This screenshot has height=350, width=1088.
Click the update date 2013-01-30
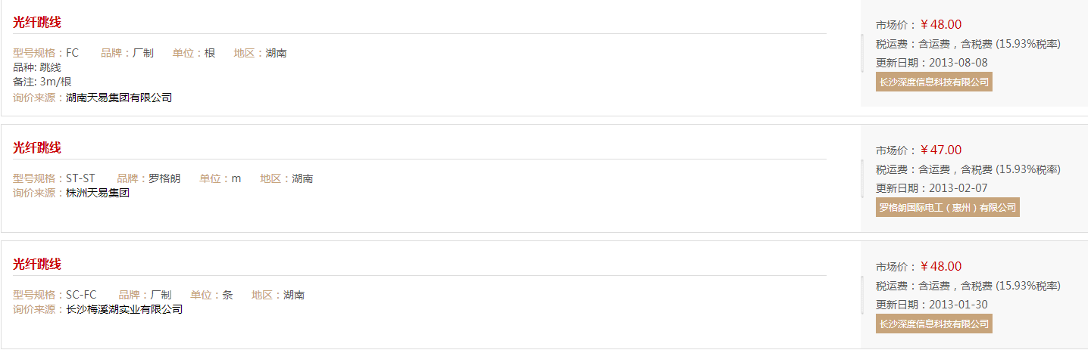(x=958, y=305)
